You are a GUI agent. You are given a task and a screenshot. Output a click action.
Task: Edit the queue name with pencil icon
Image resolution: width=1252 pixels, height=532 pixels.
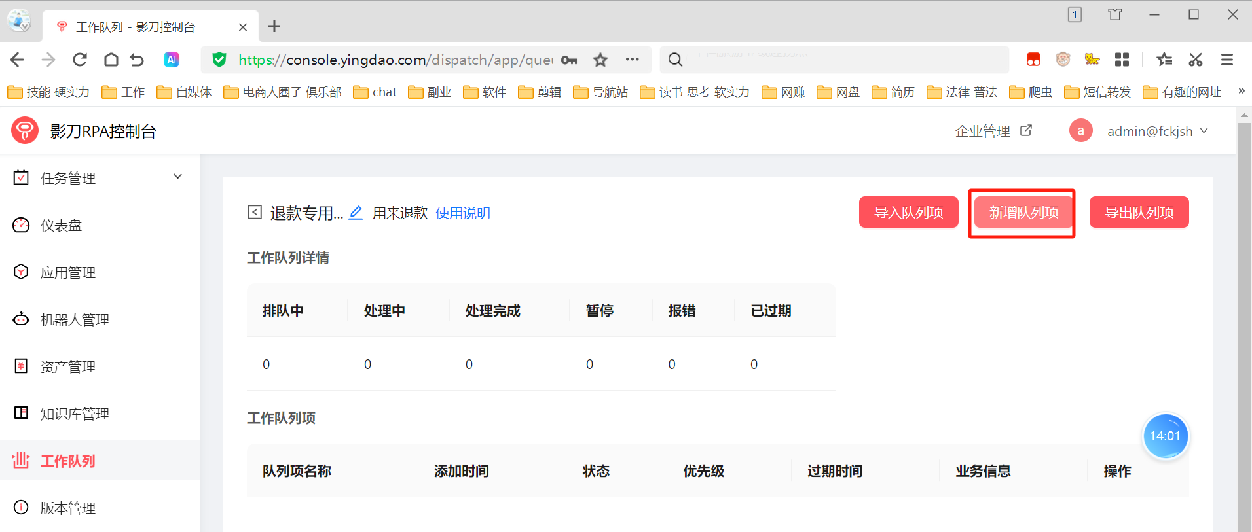[x=356, y=213]
